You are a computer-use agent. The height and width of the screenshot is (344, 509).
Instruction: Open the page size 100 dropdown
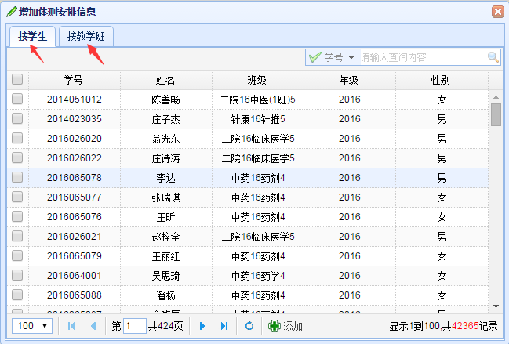(32, 326)
